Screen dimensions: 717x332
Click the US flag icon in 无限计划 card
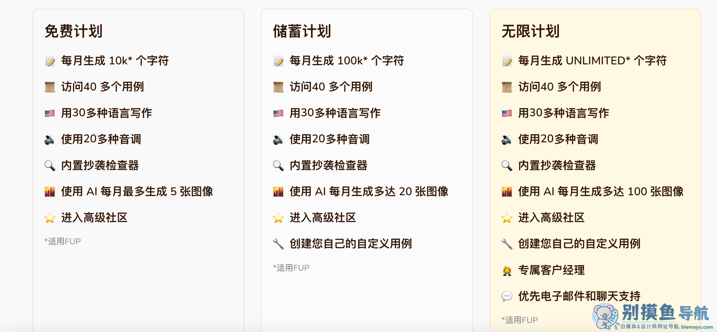507,113
